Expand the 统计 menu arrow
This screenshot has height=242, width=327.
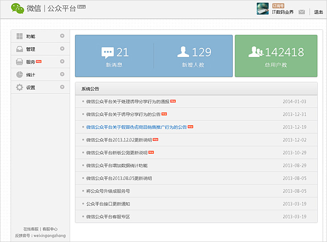tap(62, 74)
